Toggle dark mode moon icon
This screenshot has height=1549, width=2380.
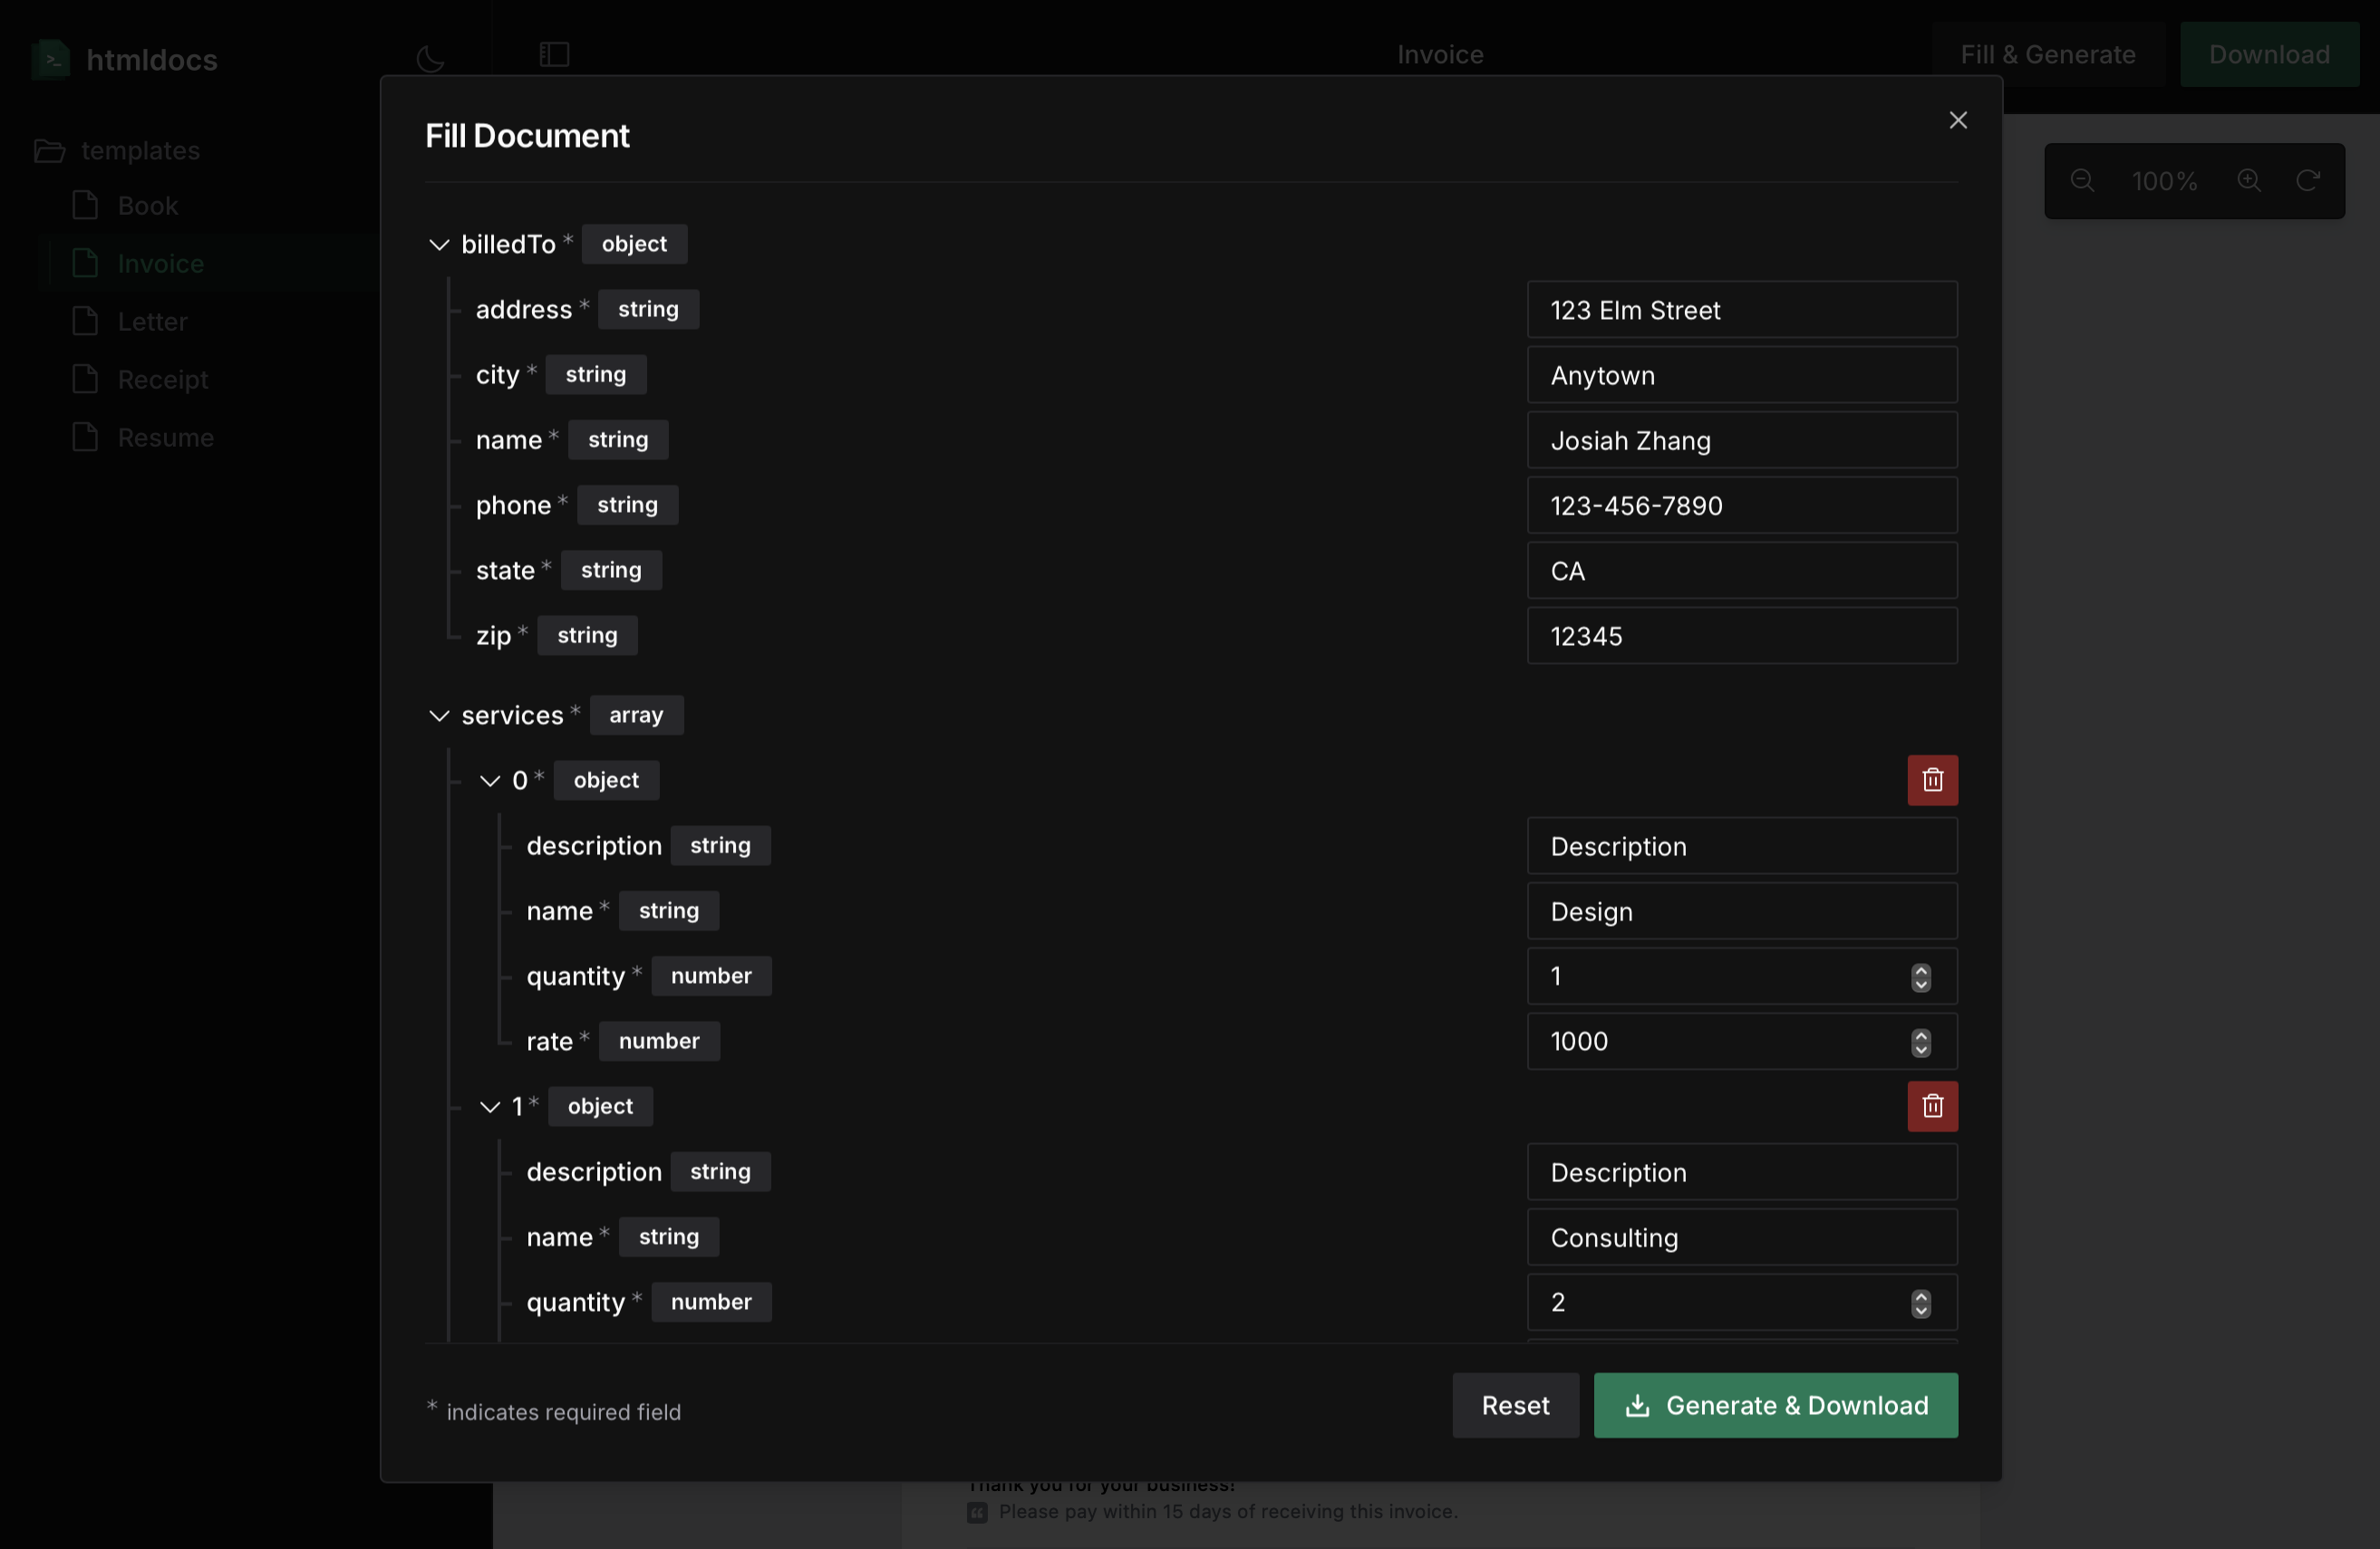coord(430,58)
